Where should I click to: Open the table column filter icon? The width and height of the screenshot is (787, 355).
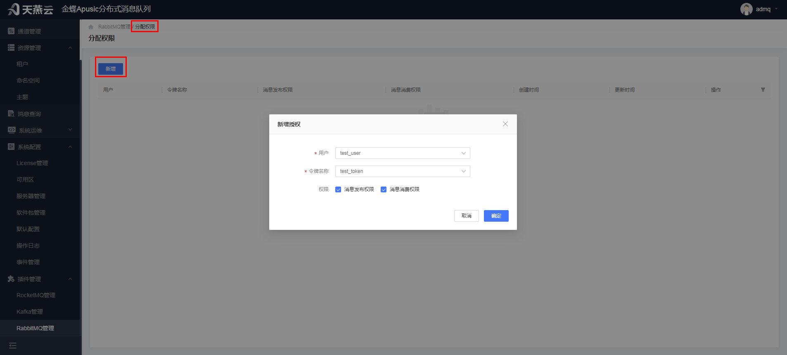click(x=763, y=90)
